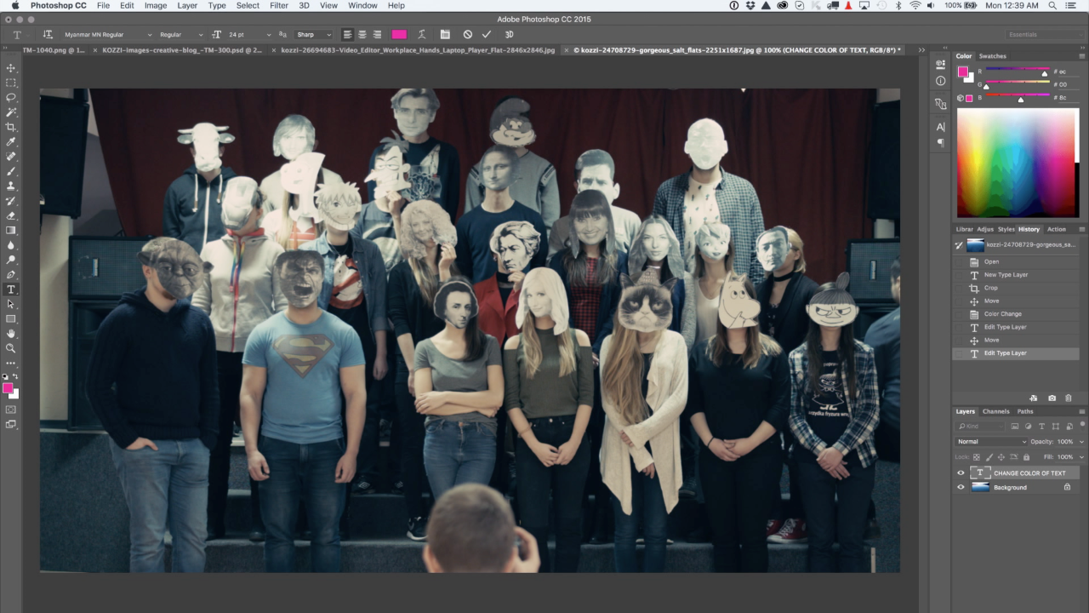This screenshot has height=613, width=1089.
Task: Select the Hand tool
Action: click(x=11, y=333)
